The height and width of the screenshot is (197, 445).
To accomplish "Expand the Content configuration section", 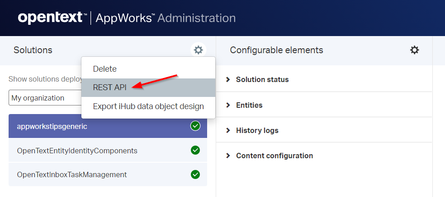I will tap(274, 156).
